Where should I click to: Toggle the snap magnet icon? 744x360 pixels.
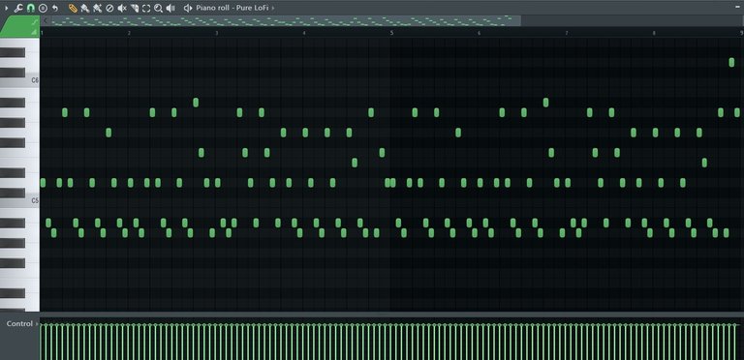(31, 8)
